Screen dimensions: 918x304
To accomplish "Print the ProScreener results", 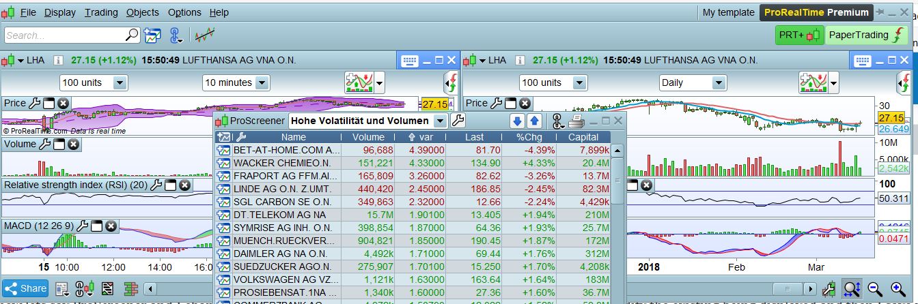I will point(576,121).
